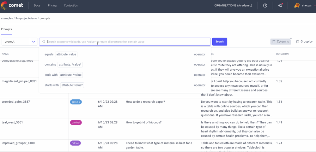The image size is (316, 152).
Task: Click the Columns icon button
Action: pyautogui.click(x=281, y=42)
